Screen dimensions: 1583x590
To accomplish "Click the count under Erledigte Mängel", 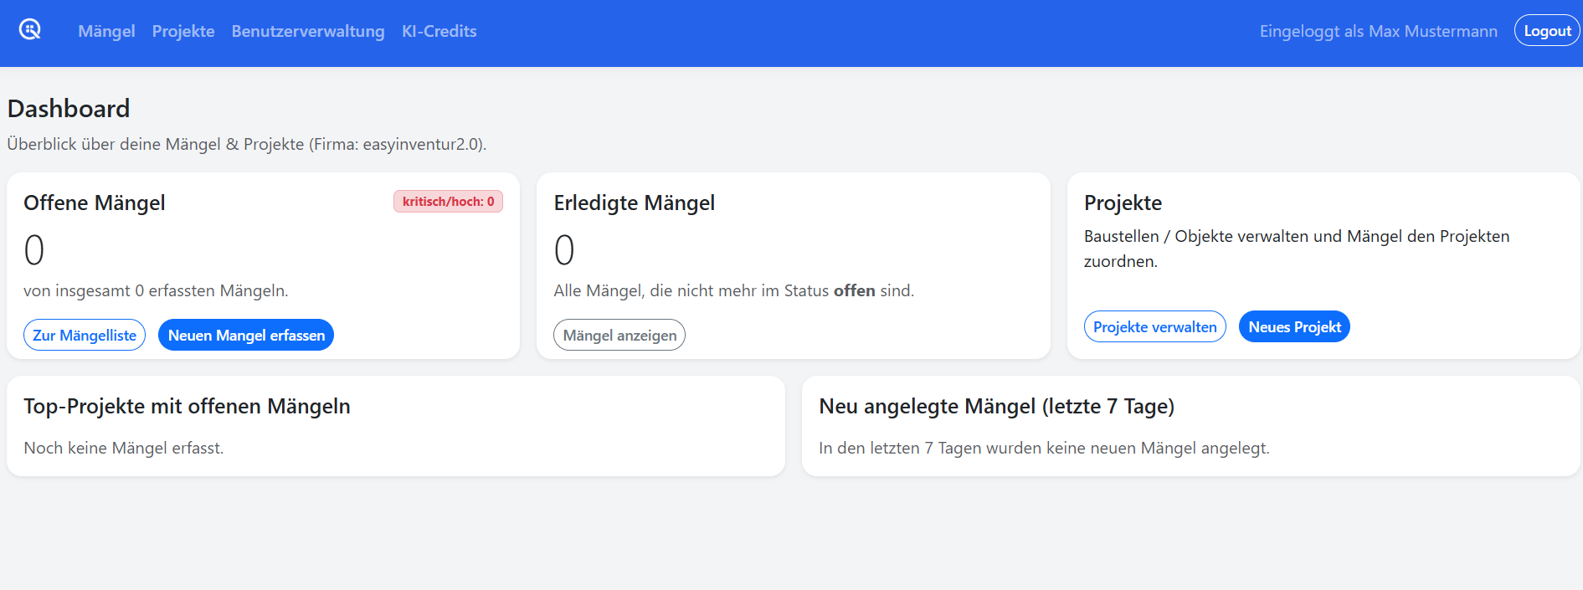I will pyautogui.click(x=564, y=250).
